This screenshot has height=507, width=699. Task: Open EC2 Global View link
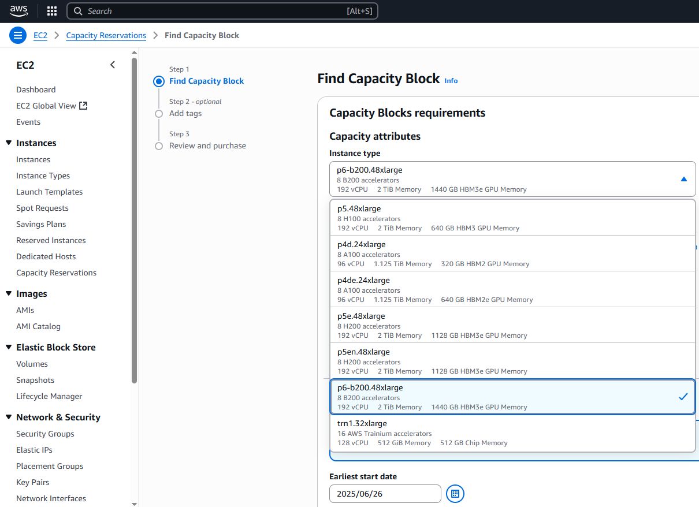click(x=46, y=106)
